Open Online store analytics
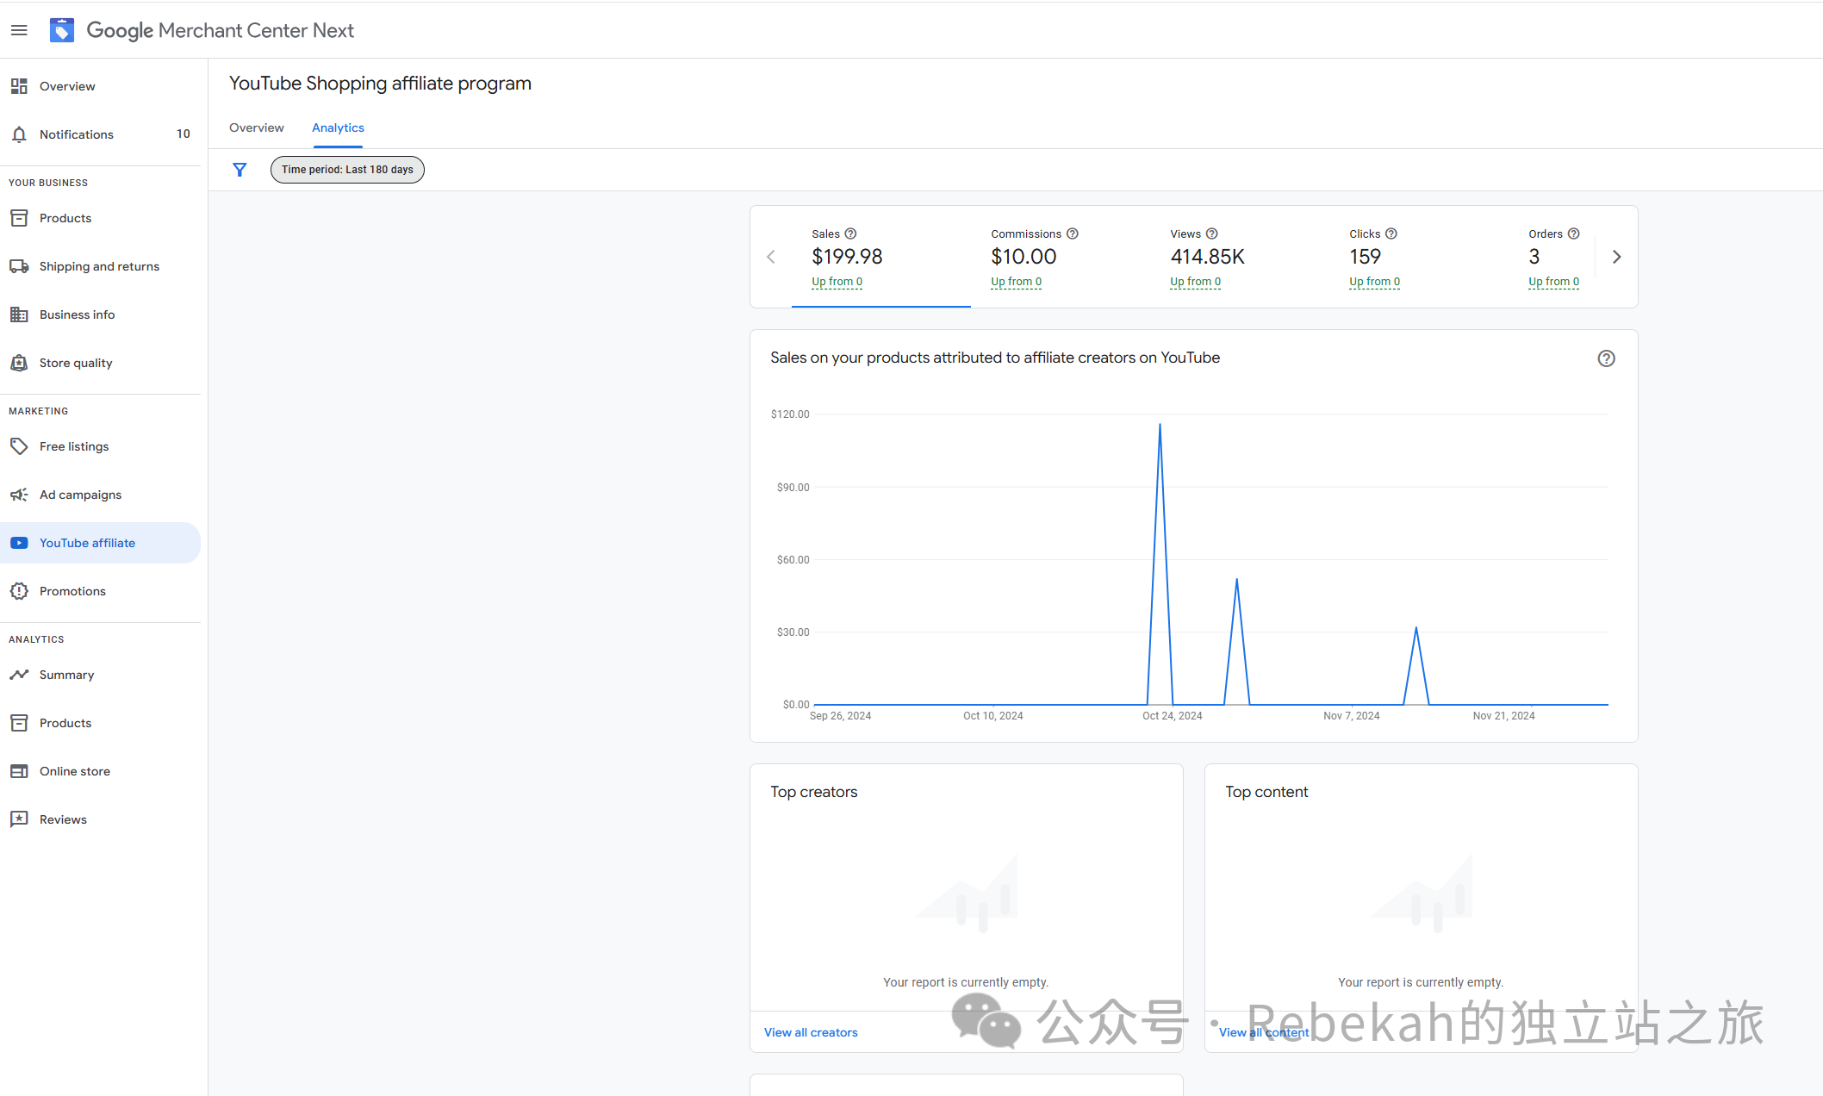1823x1096 pixels. tap(100, 771)
